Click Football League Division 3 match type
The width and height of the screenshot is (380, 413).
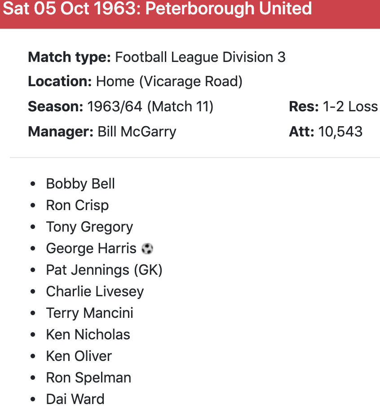pos(200,57)
